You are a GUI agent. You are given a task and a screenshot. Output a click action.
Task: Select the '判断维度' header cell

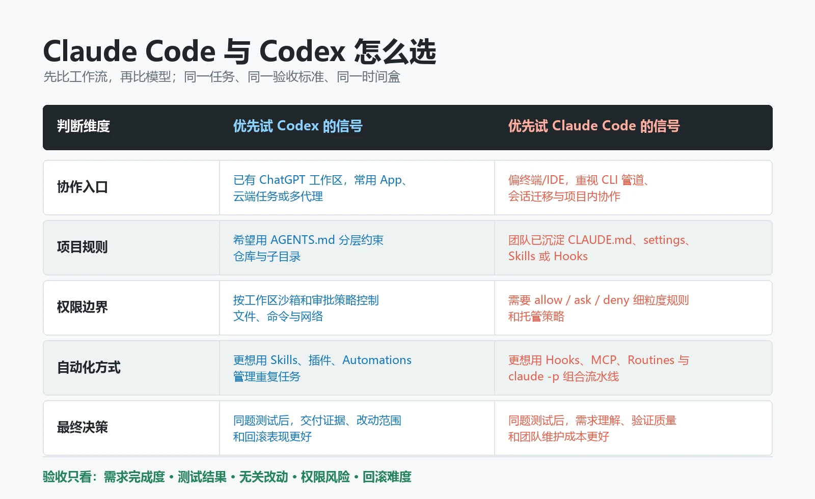pyautogui.click(x=84, y=126)
